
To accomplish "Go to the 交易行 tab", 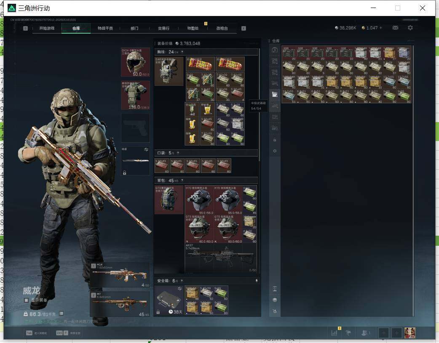I will 163,28.
